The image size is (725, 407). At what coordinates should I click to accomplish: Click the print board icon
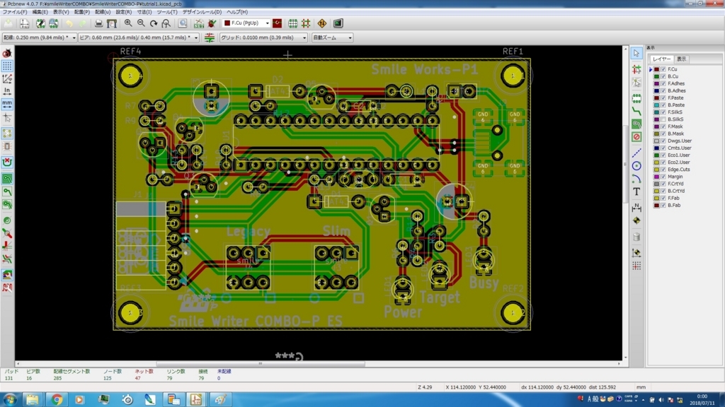tap(98, 23)
